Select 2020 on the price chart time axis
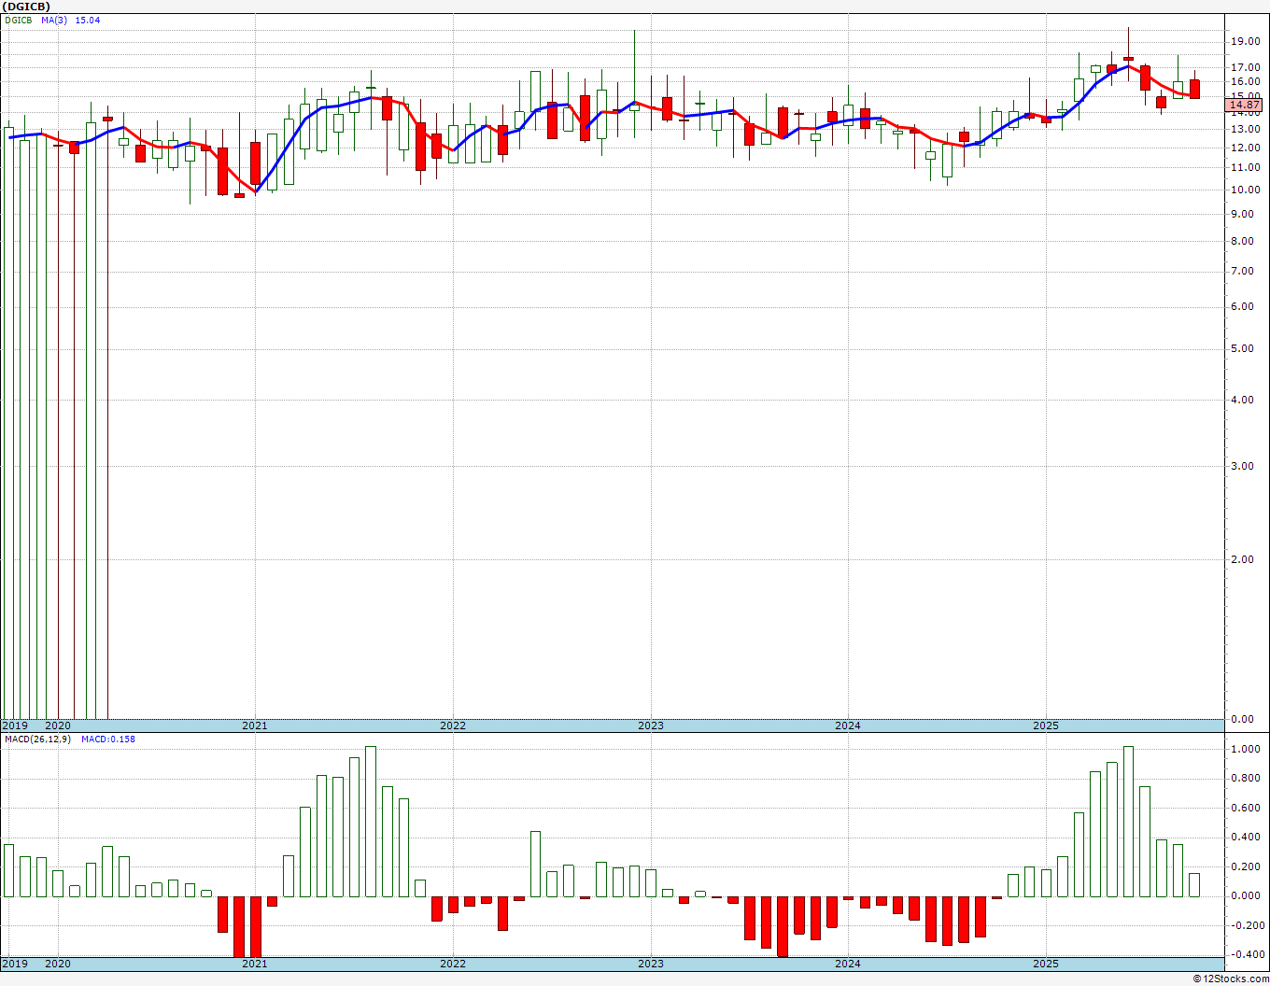This screenshot has height=986, width=1270. coord(58,725)
